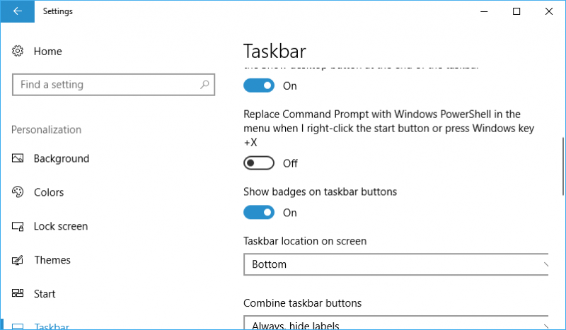Disable Show badges on taskbar buttons

tap(259, 213)
